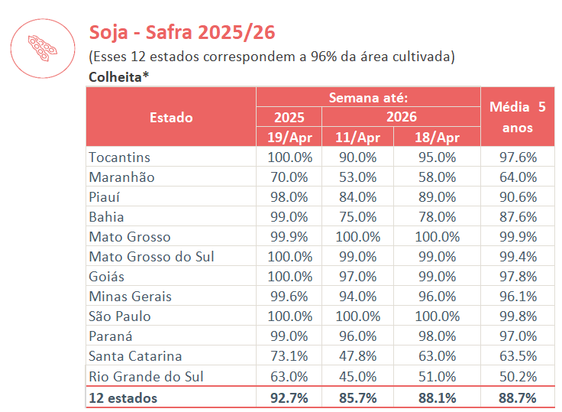
Task: Click the "2025" year header cell
Action: 289,117
